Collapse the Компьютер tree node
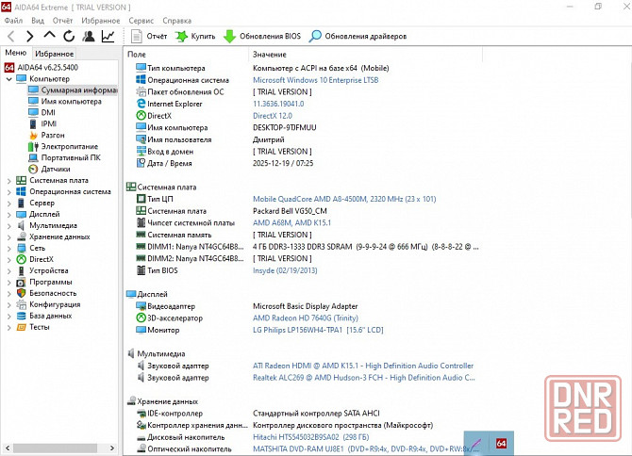This screenshot has height=456, width=632. pos(8,79)
